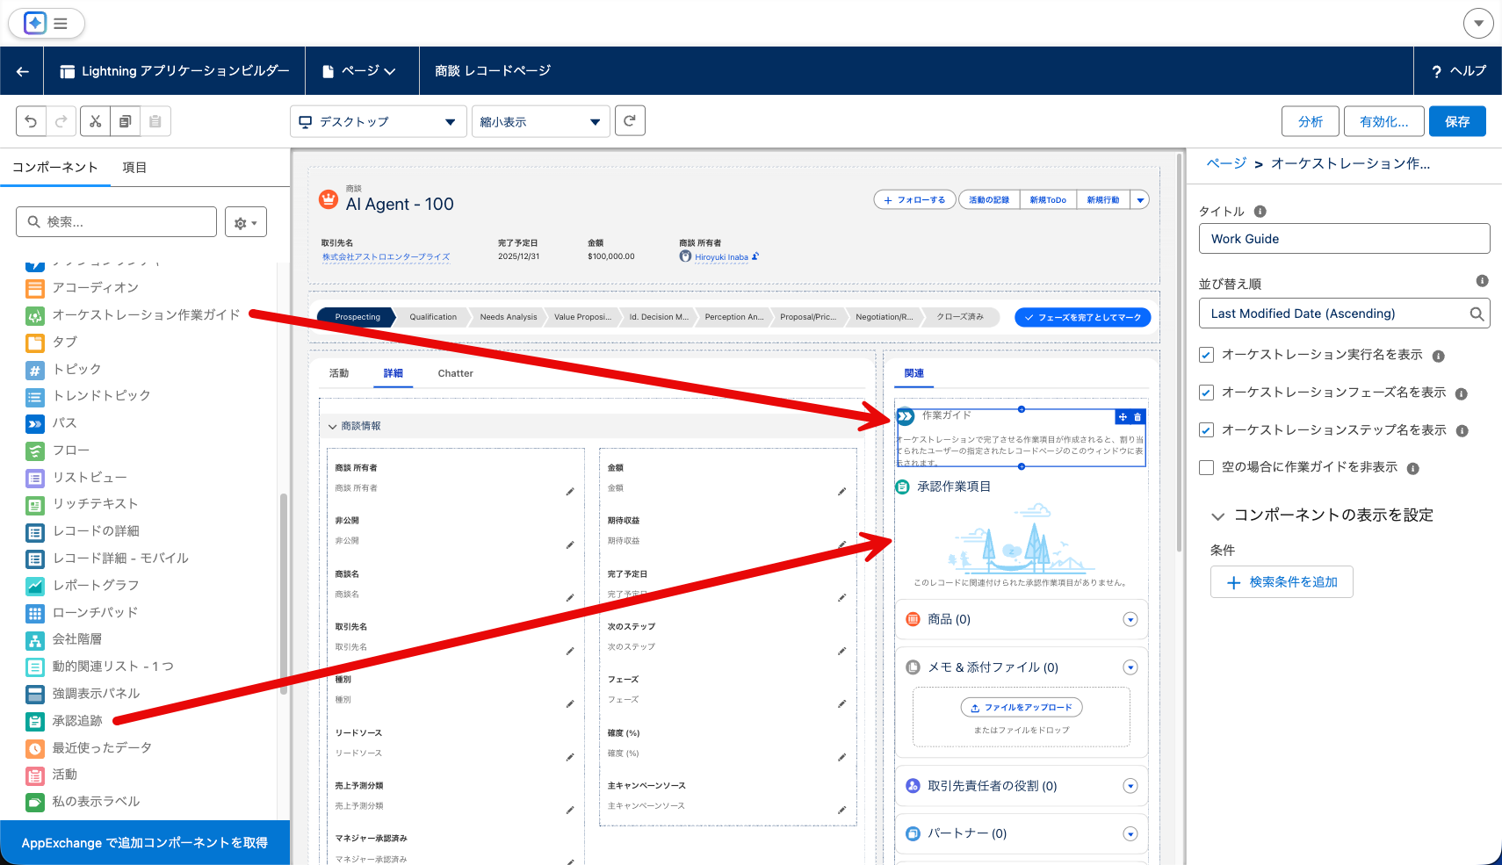Viewport: 1502px width, 865px height.
Task: Select the Prospecting path stage
Action: 357,317
